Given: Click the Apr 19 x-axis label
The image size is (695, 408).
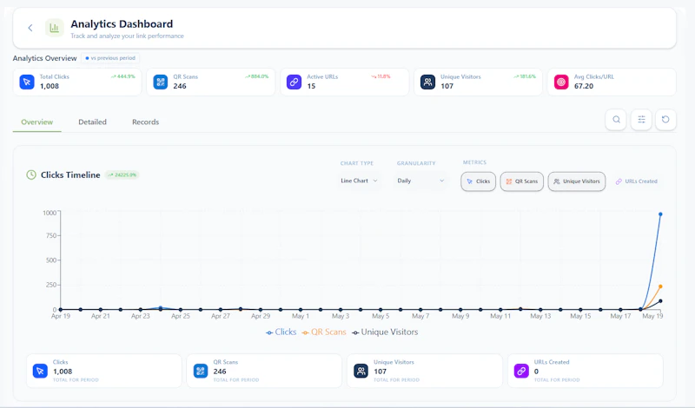Looking at the screenshot, I should 61,316.
